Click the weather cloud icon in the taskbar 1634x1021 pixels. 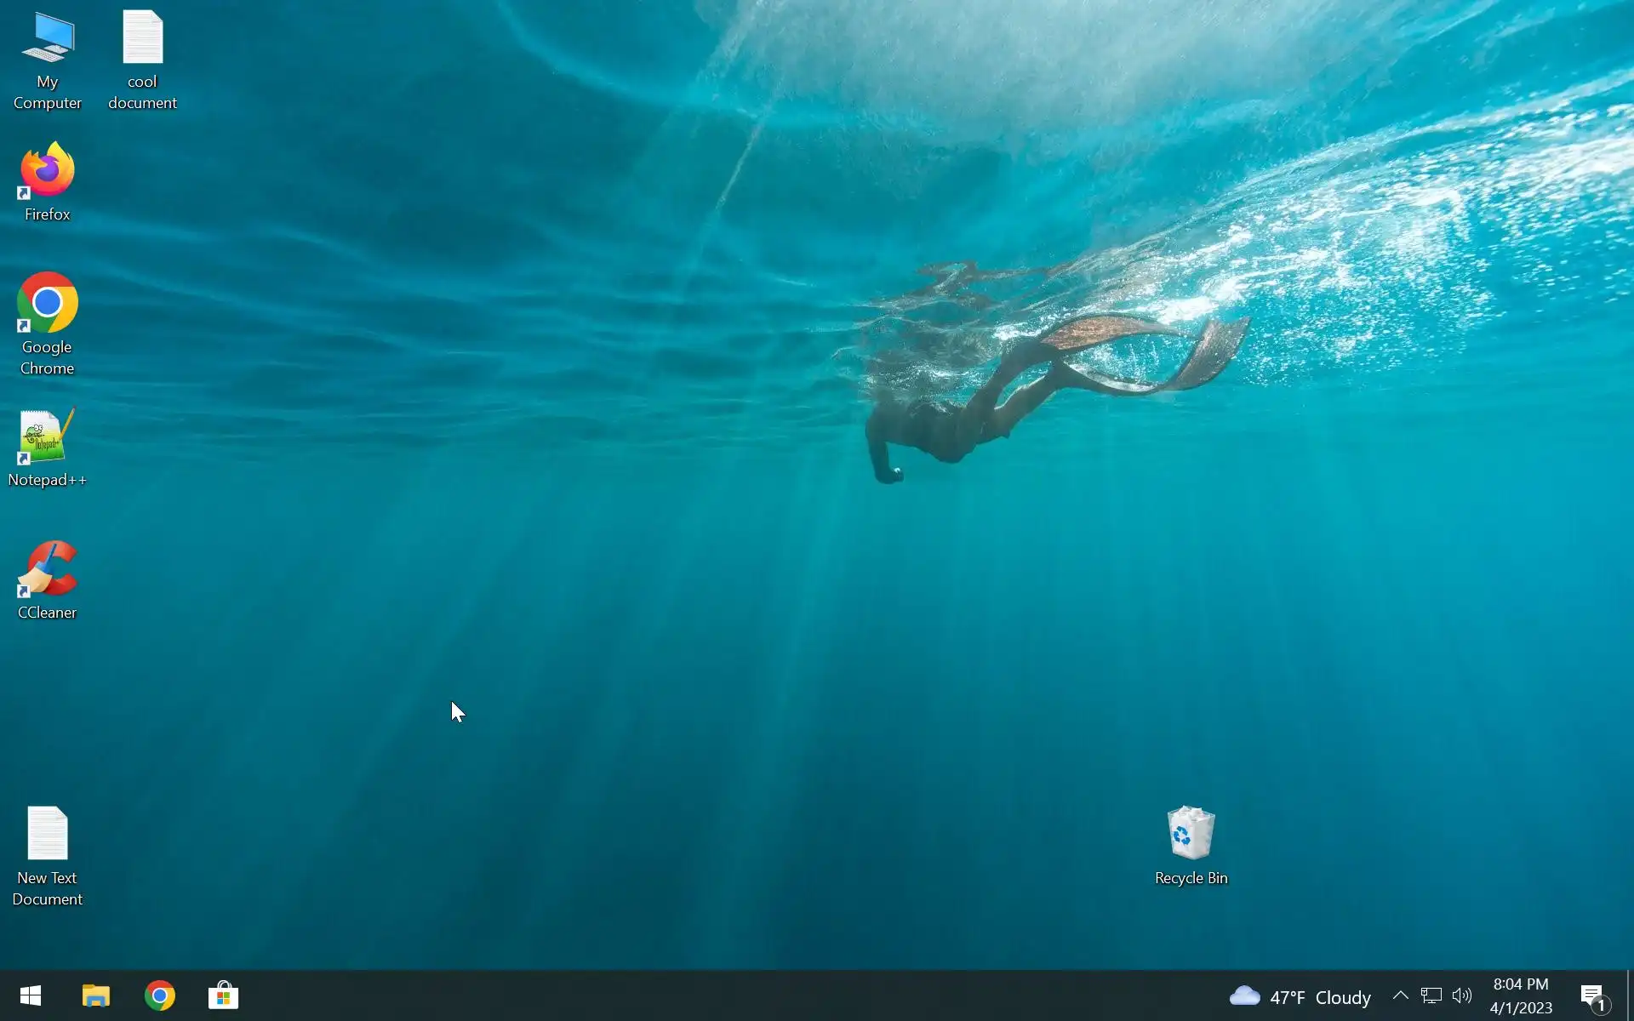coord(1244,995)
